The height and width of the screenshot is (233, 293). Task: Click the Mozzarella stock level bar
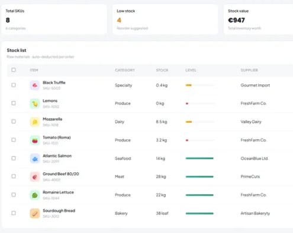click(200, 122)
